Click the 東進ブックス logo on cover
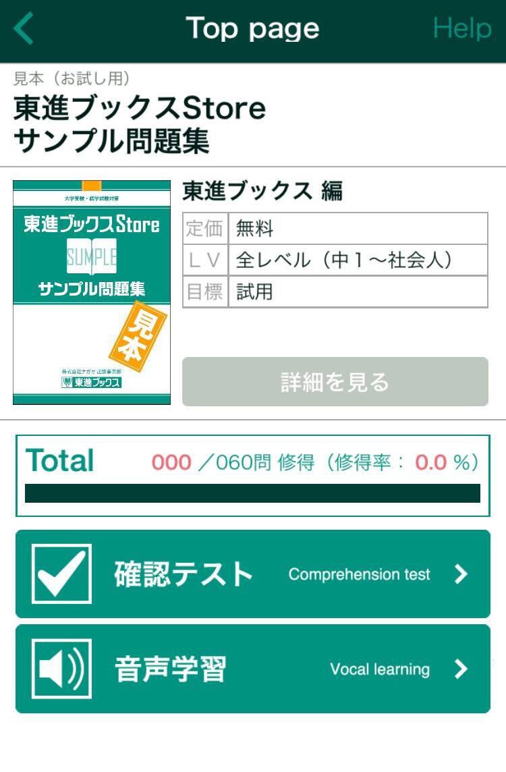506x772 pixels. click(92, 383)
